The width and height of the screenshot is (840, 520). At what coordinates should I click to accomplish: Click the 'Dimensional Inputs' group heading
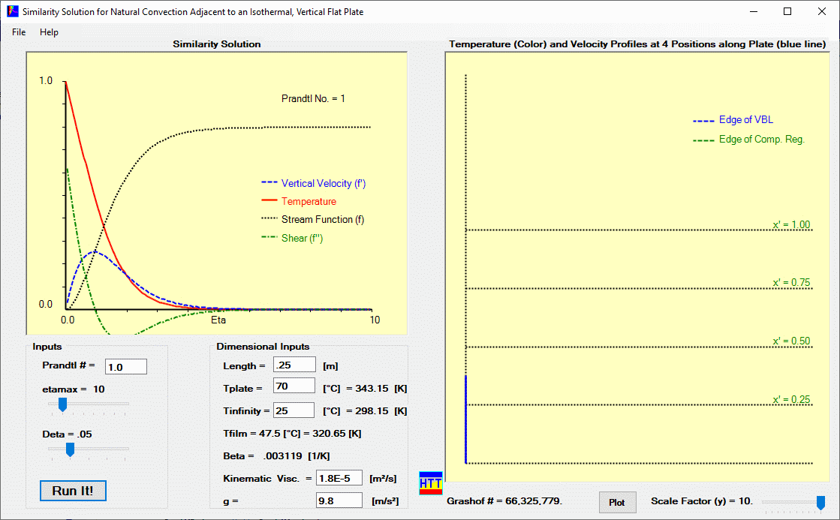(x=263, y=347)
